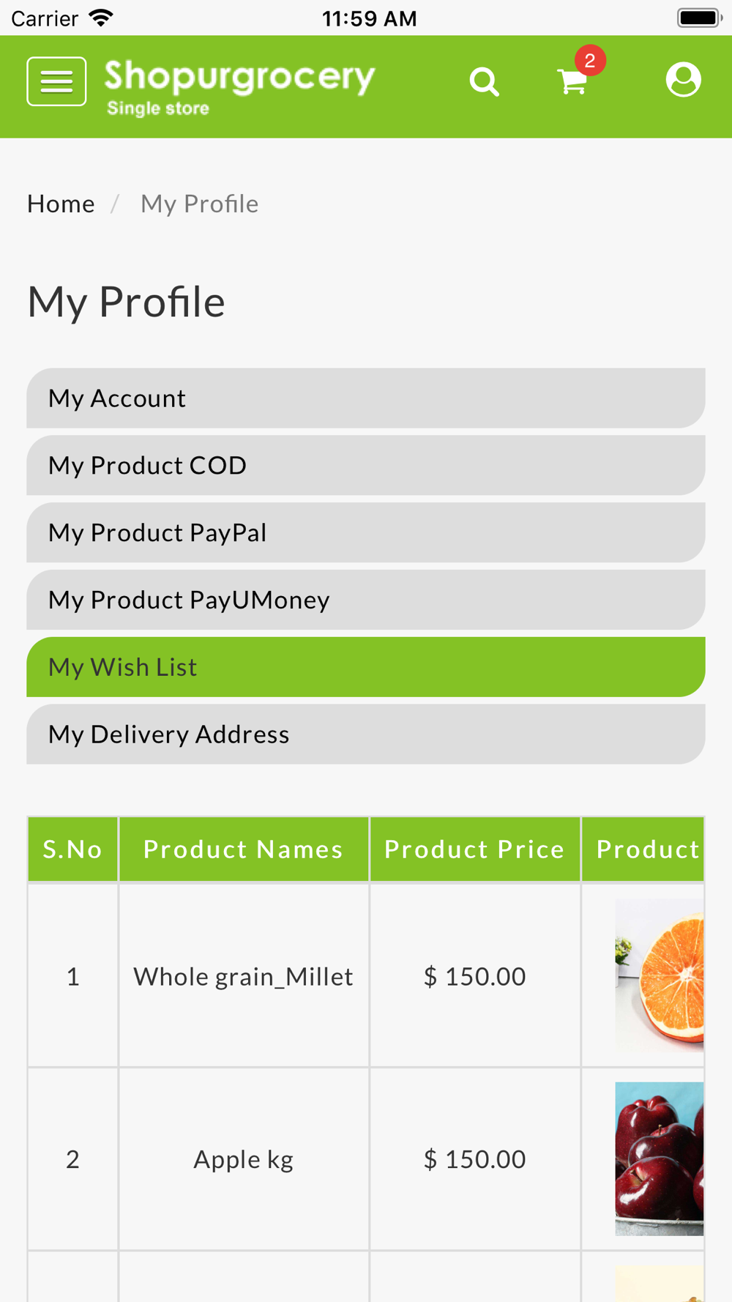Open My Delivery Address section
732x1302 pixels.
tap(366, 734)
